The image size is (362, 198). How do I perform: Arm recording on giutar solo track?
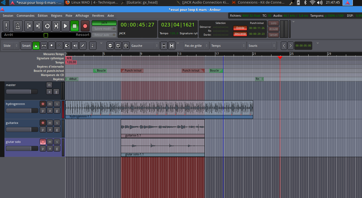pos(43,142)
